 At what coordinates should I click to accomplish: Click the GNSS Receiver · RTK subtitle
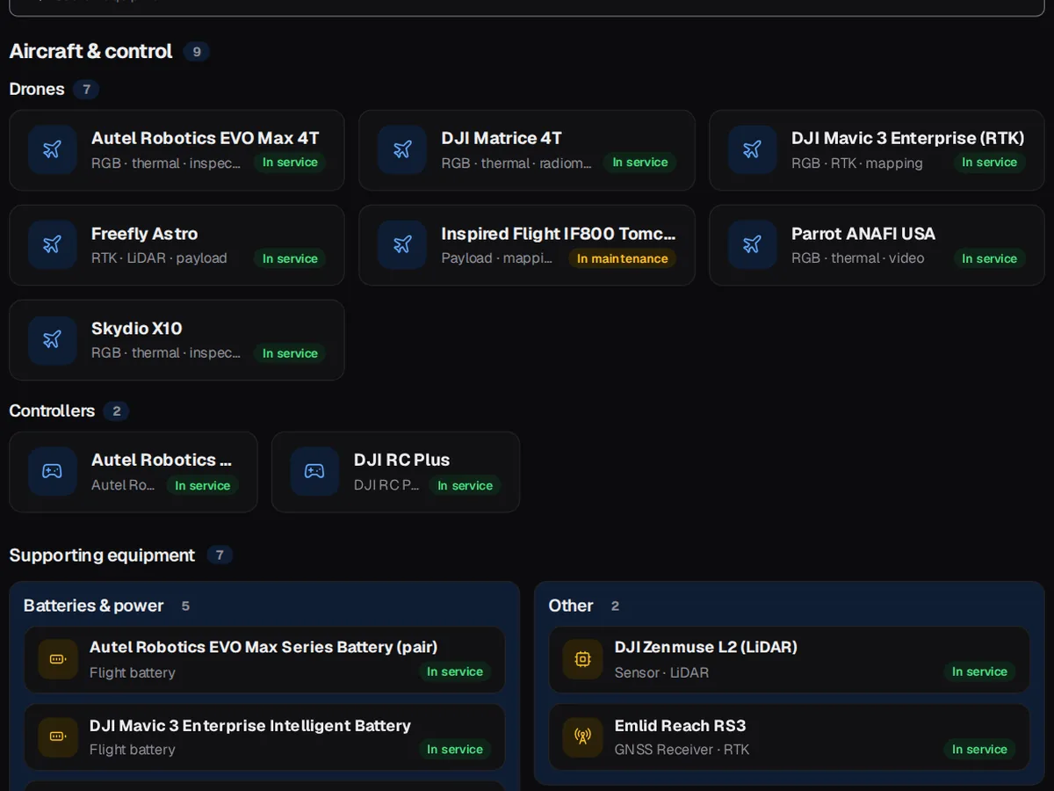point(682,750)
